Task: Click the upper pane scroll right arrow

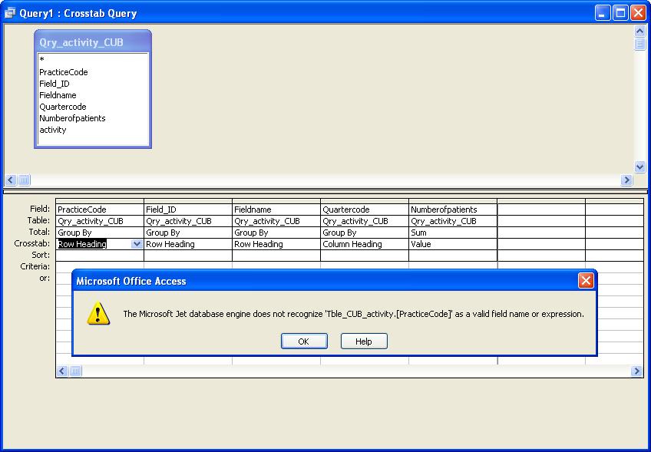Action: click(626, 180)
